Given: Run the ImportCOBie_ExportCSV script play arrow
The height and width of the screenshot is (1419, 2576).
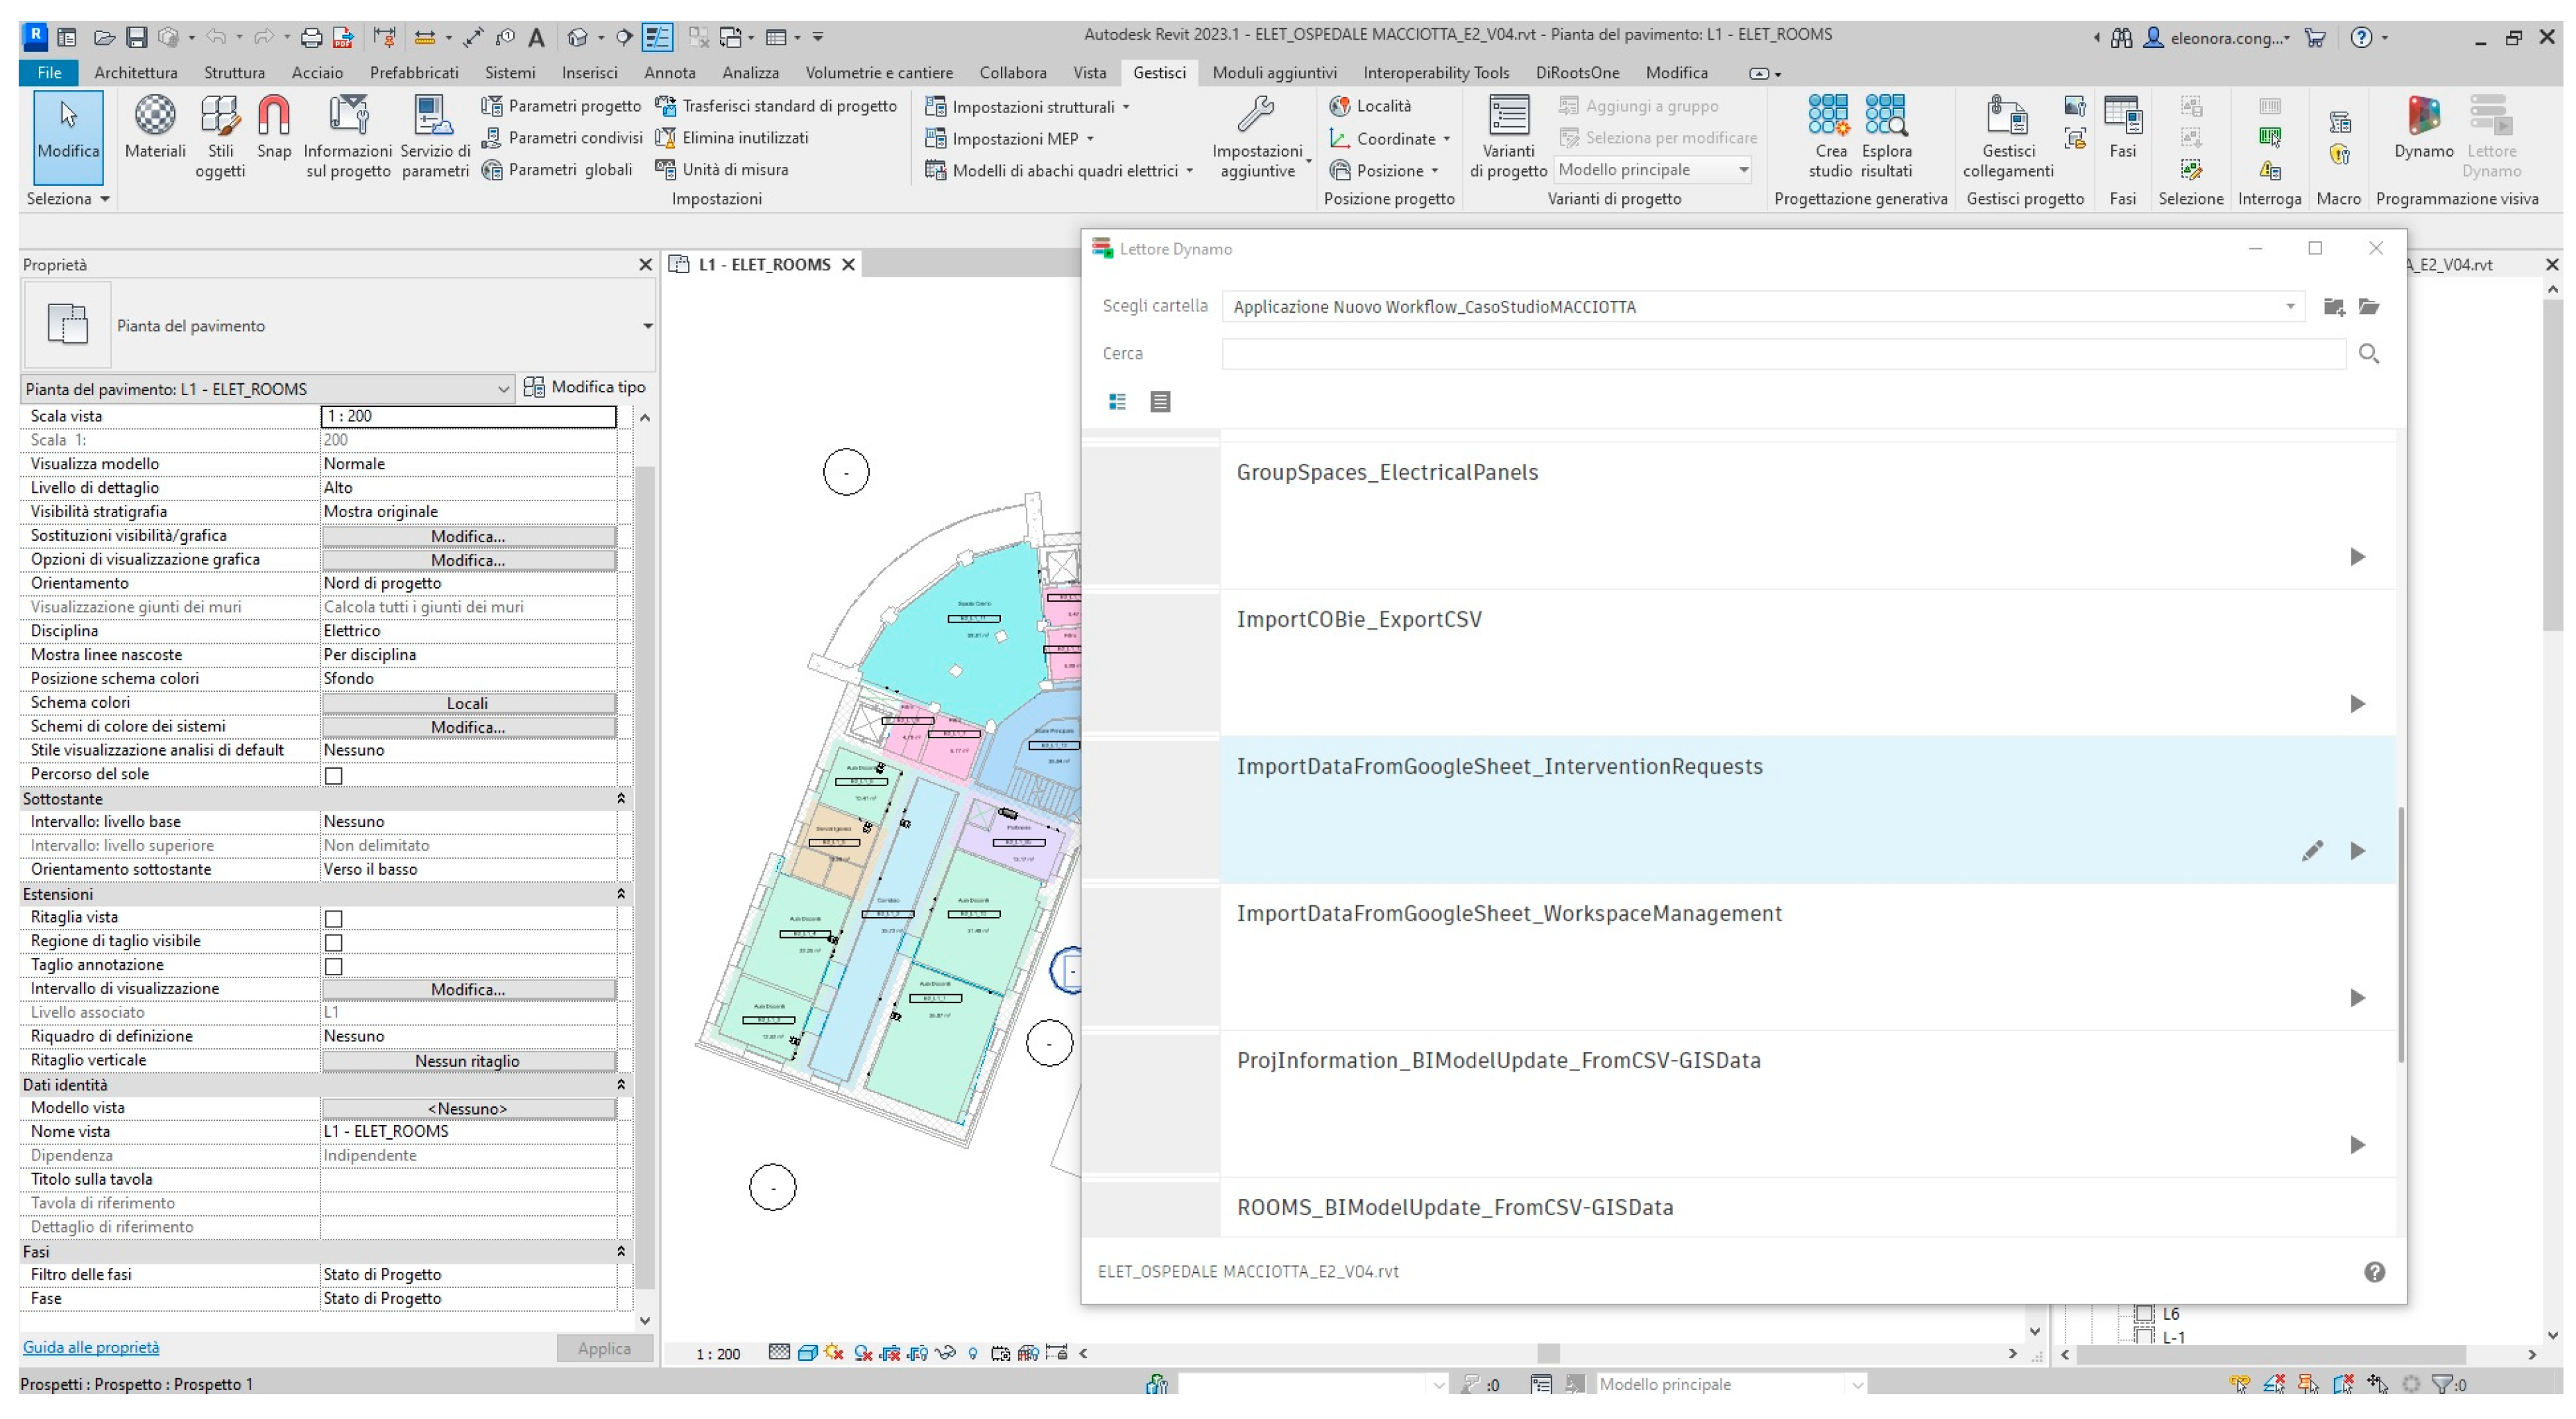Looking at the screenshot, I should pyautogui.click(x=2357, y=704).
